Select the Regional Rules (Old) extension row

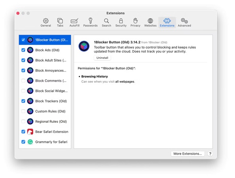(x=45, y=122)
